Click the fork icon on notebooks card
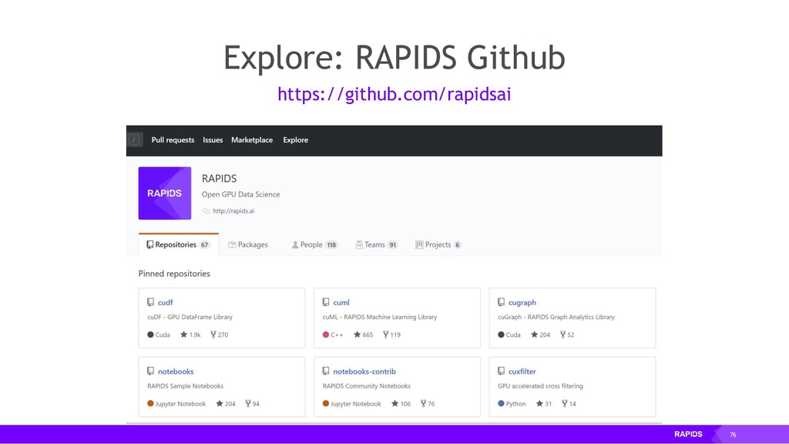 pyautogui.click(x=248, y=403)
